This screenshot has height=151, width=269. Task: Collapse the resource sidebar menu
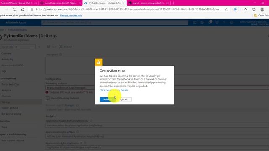(x=39, y=47)
